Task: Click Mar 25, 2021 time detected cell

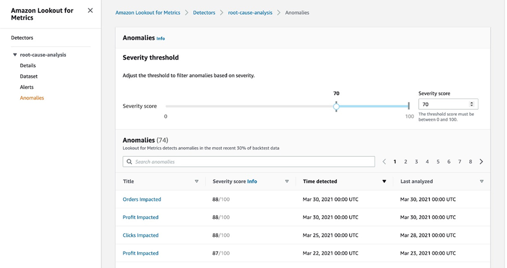Action: pyautogui.click(x=331, y=235)
